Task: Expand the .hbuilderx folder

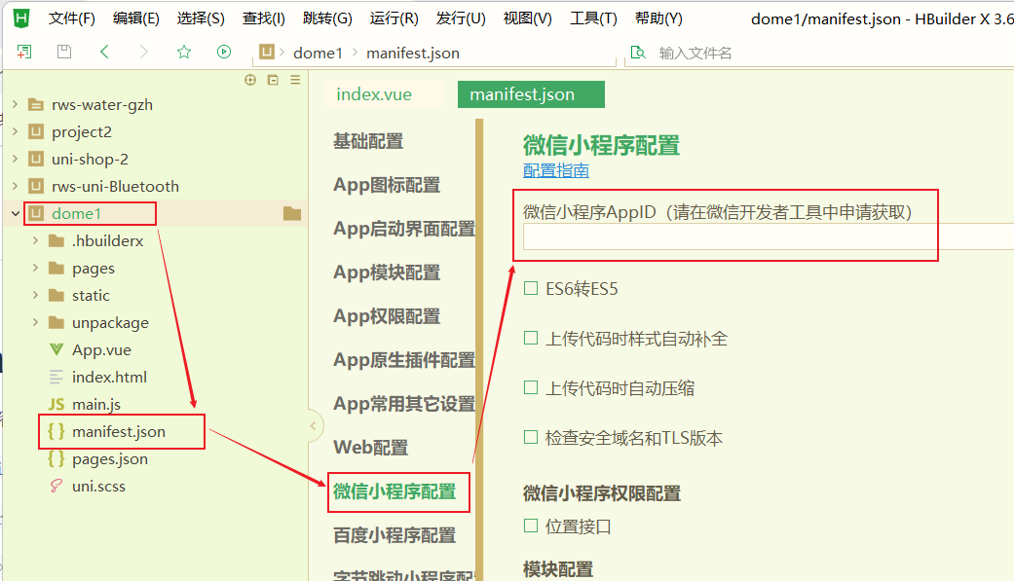Action: click(36, 240)
